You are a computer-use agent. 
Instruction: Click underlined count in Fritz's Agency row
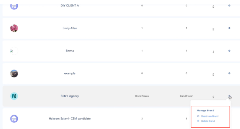[213, 97]
